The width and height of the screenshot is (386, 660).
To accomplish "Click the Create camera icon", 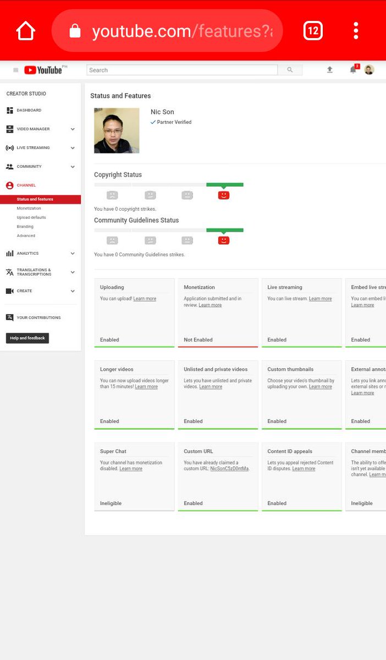I will click(x=10, y=291).
